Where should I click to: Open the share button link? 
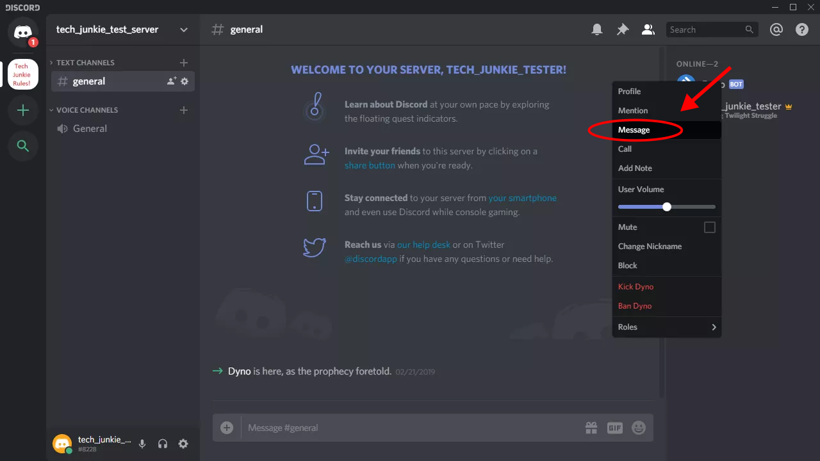[x=370, y=165]
